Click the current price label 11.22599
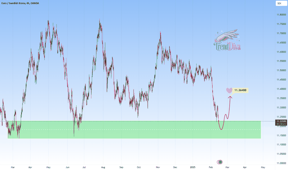This screenshot has height=170, width=288. pos(282,121)
